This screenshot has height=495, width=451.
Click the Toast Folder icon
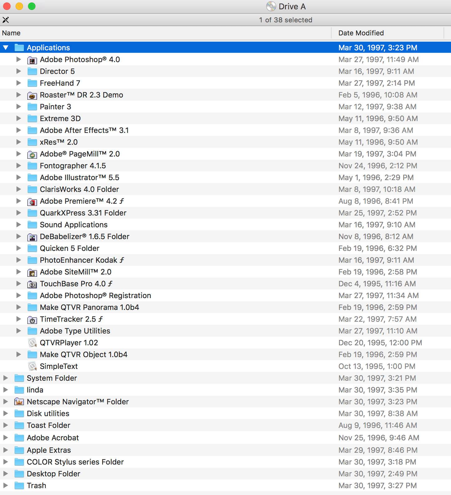coord(19,425)
